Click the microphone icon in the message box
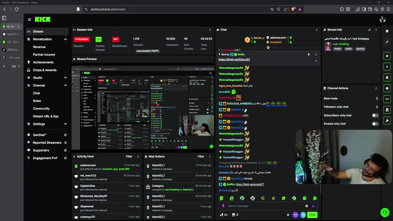 [x=223, y=206]
